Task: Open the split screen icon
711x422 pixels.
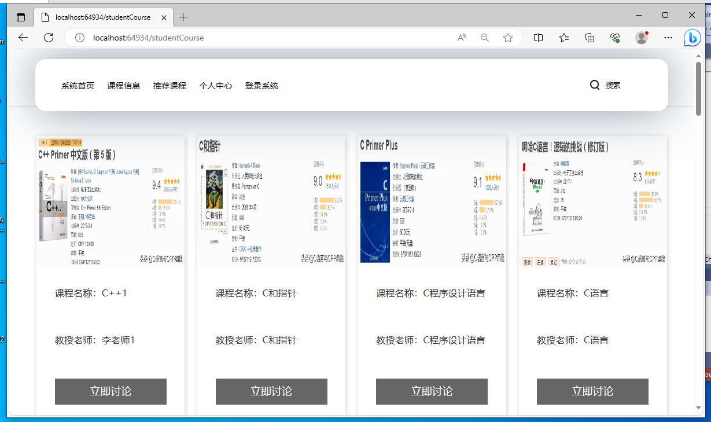Action: click(x=538, y=38)
